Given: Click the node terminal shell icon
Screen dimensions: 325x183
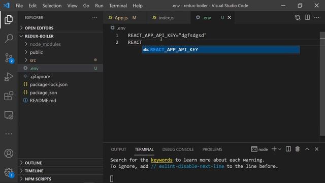Looking at the screenshot, I should tap(254, 149).
